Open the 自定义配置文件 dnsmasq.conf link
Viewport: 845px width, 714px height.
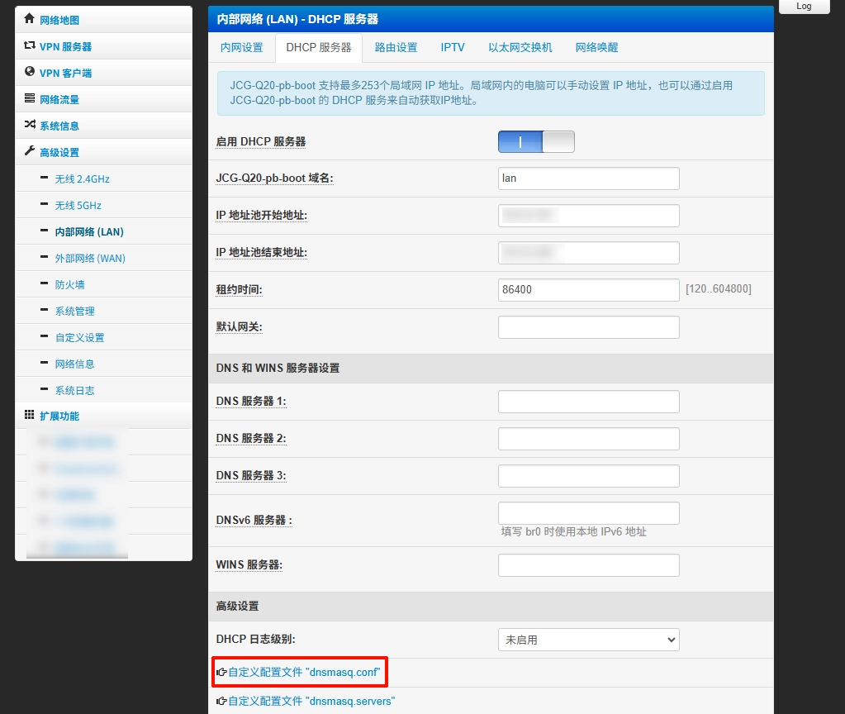tap(306, 672)
